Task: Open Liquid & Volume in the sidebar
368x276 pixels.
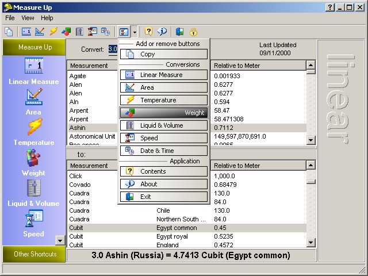Action: tap(33, 193)
